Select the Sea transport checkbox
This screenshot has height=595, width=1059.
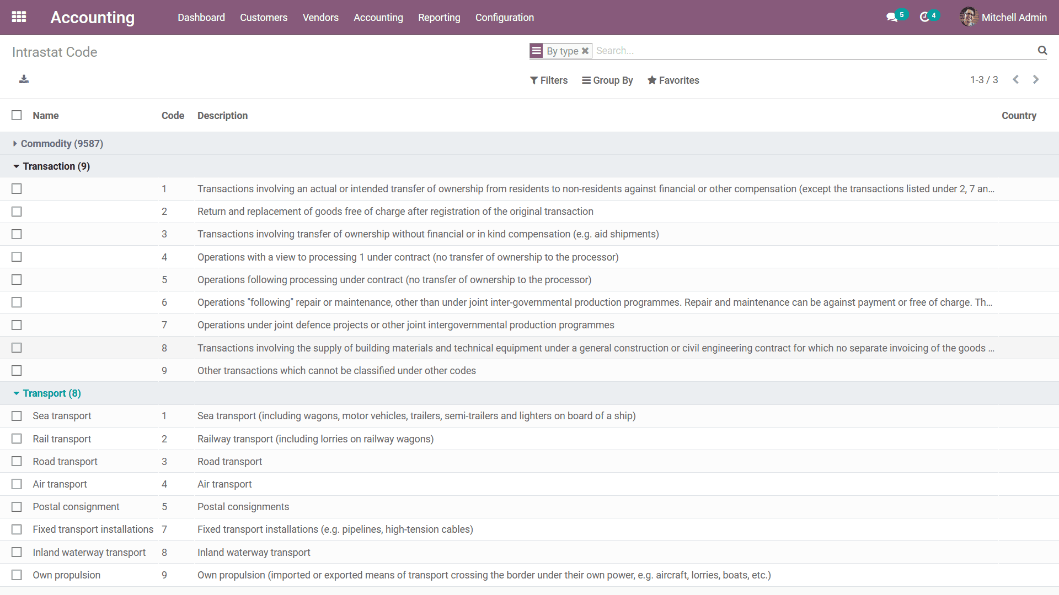coord(17,416)
